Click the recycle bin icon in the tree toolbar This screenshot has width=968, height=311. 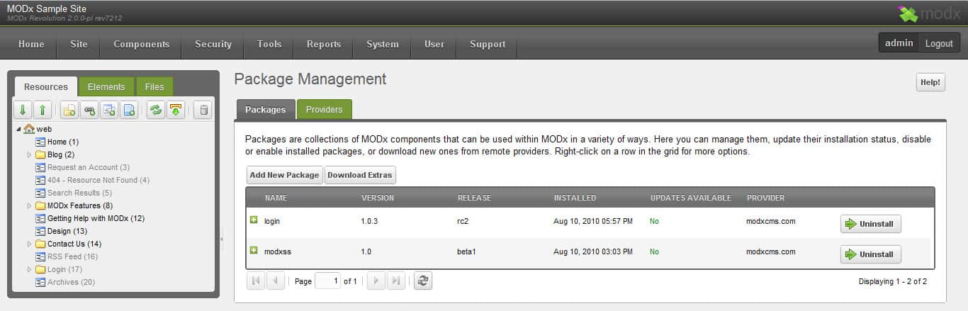pyautogui.click(x=203, y=110)
